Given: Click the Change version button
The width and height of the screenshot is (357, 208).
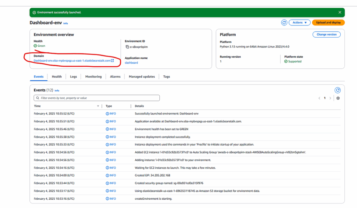Looking at the screenshot, I should 326,35.
